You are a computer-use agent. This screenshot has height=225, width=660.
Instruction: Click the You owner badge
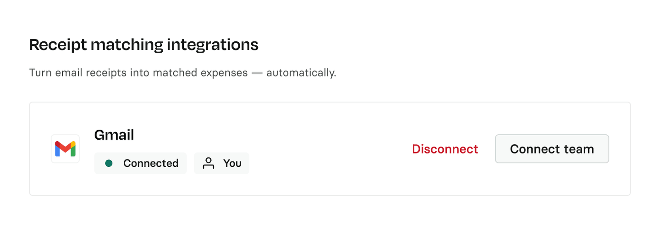pyautogui.click(x=221, y=163)
